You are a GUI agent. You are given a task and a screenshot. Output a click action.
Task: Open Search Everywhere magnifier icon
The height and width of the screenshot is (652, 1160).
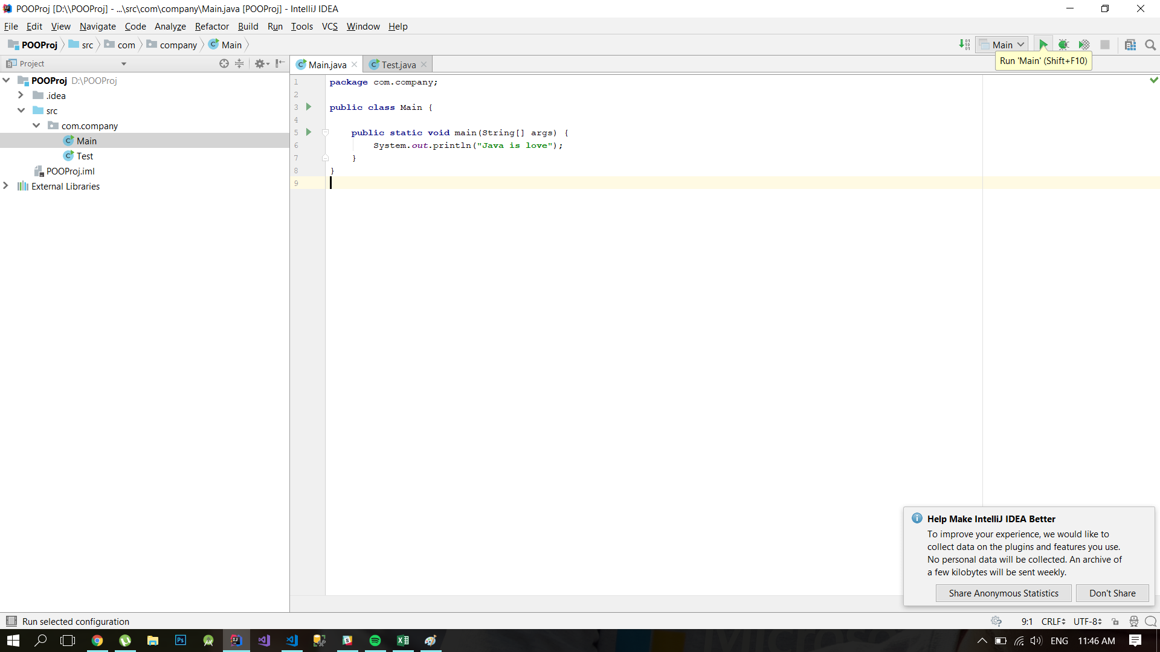tap(1150, 45)
